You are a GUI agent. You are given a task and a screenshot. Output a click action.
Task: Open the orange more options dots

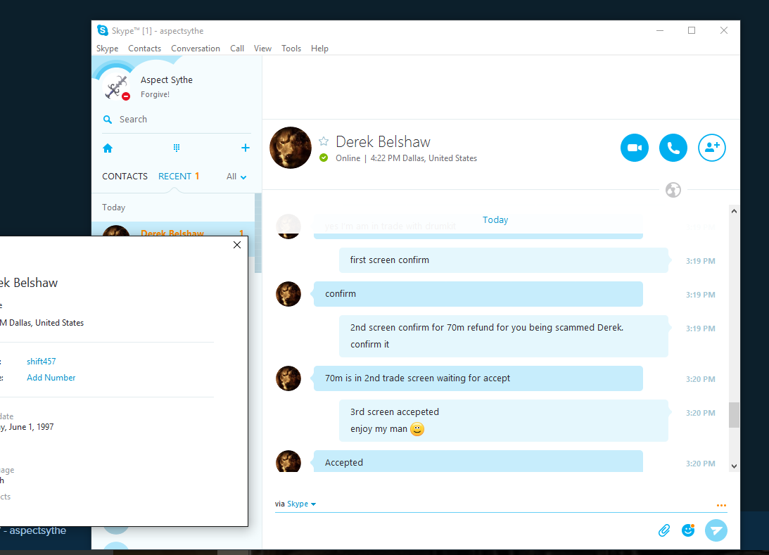pos(721,506)
